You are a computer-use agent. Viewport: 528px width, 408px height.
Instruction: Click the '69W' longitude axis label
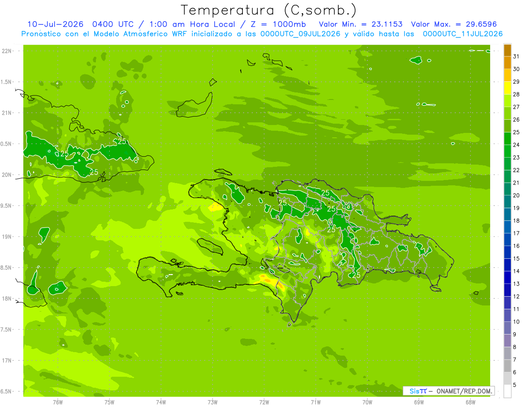[419, 402]
